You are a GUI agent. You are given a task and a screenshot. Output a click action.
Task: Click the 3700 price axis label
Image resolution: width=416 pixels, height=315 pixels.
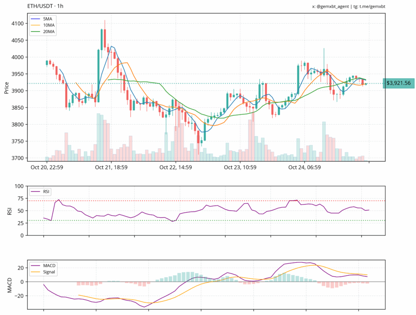coord(17,158)
